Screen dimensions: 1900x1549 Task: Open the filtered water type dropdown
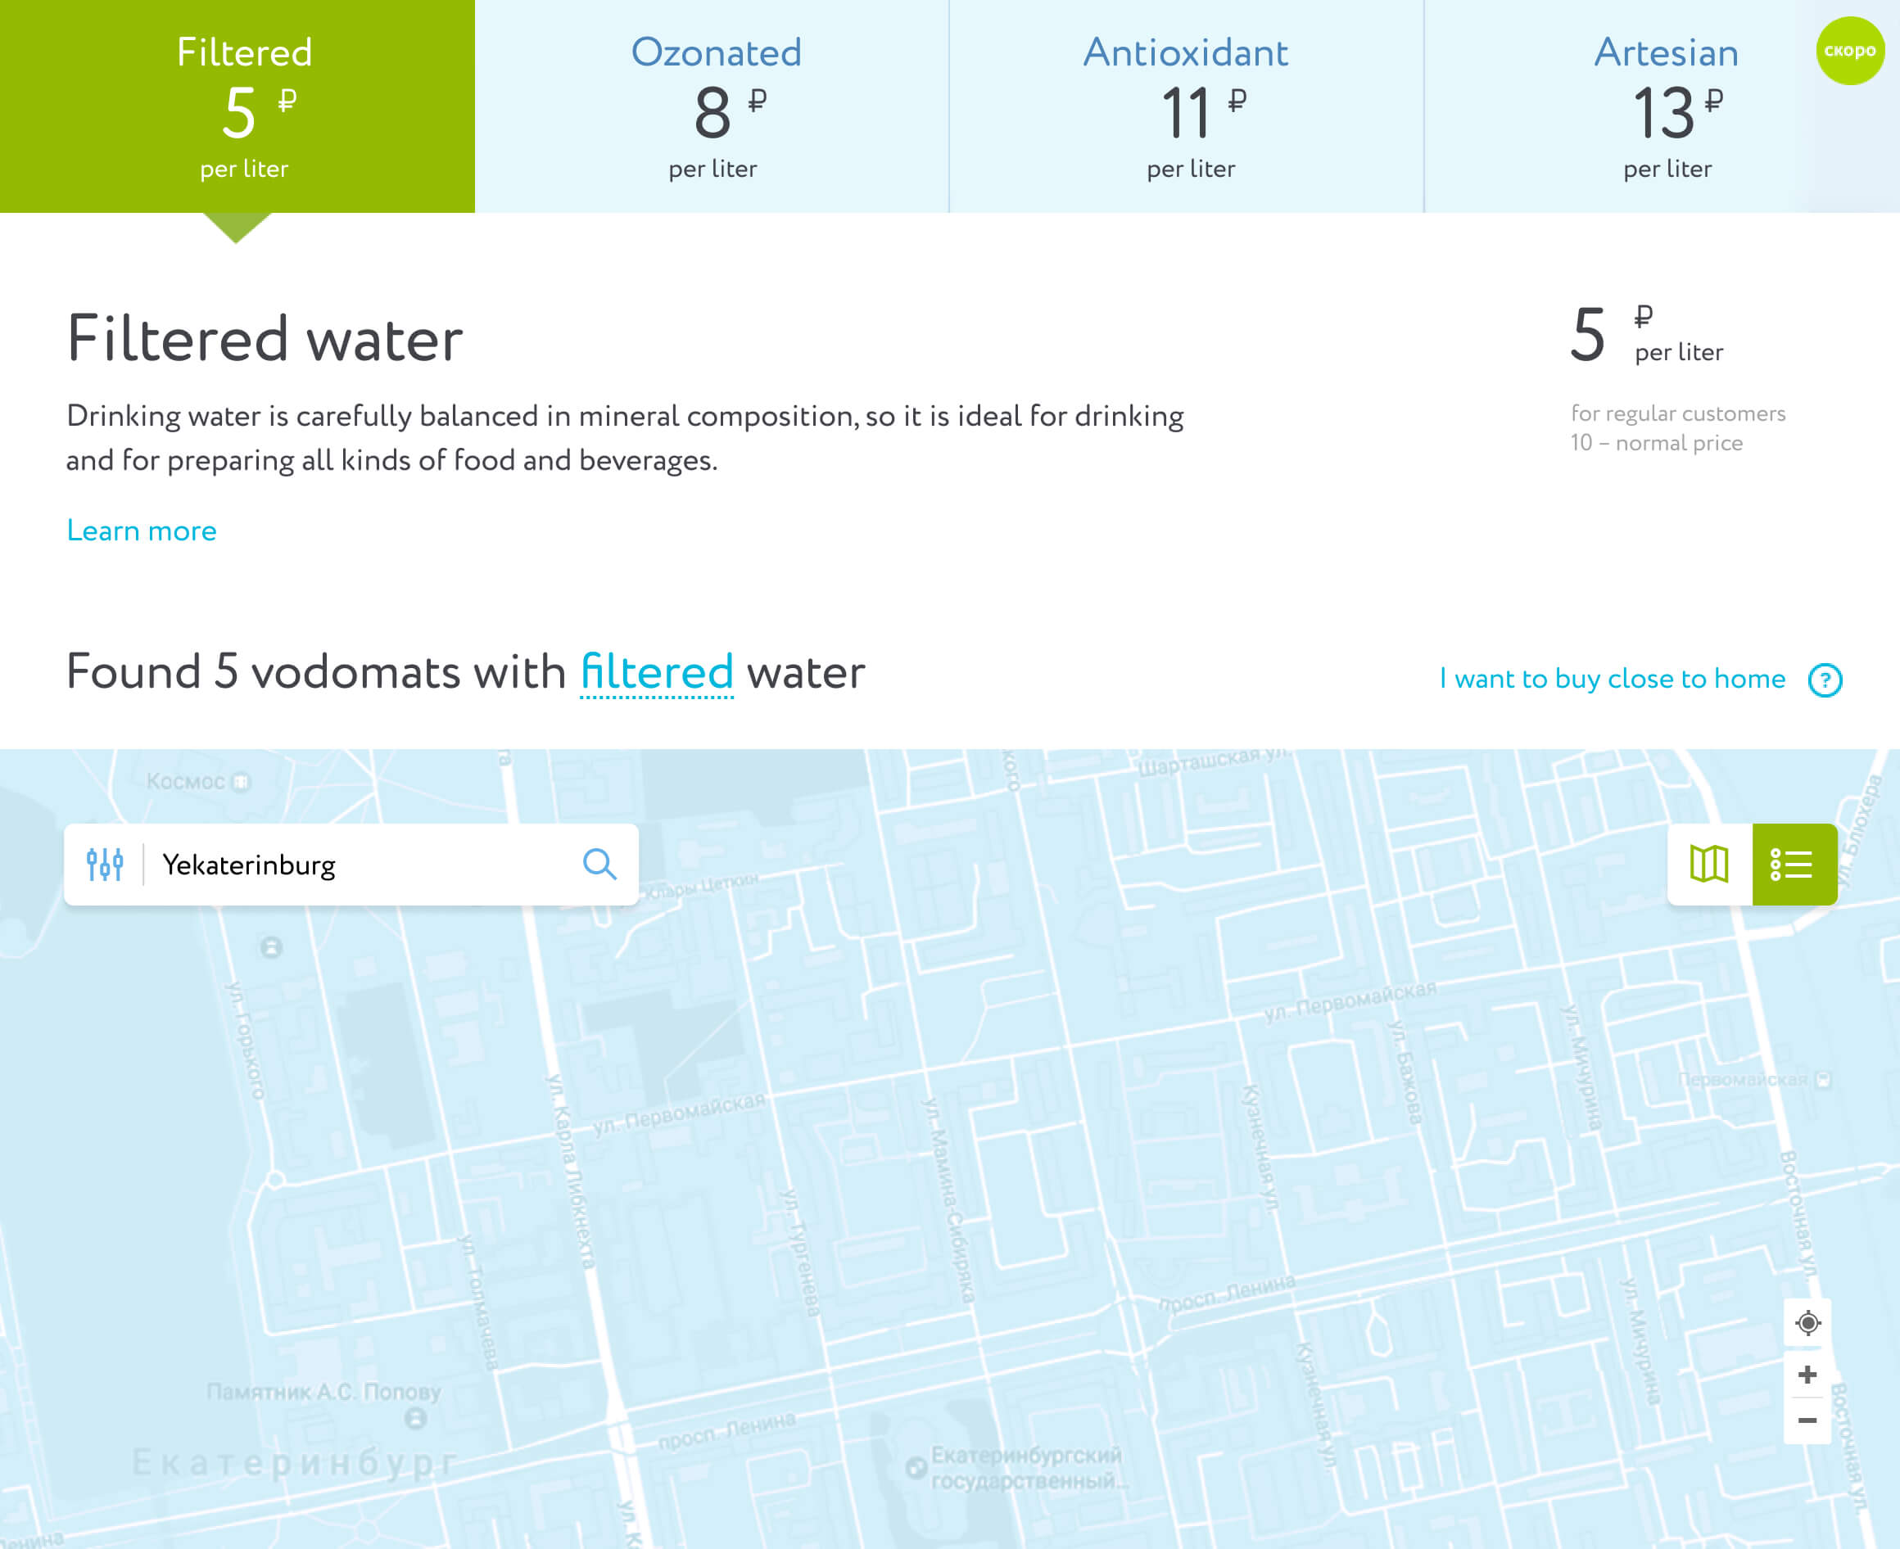(657, 673)
